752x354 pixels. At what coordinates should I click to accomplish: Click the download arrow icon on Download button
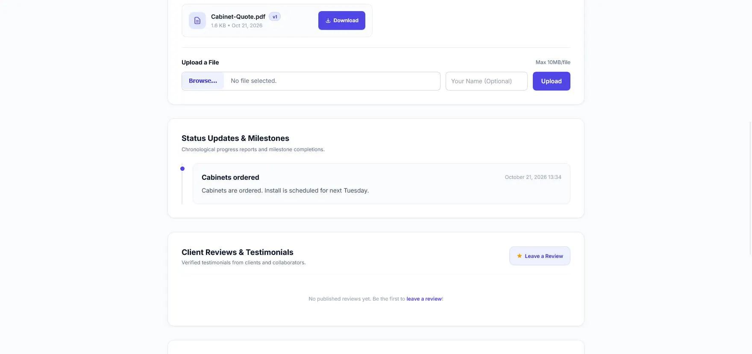(x=328, y=20)
